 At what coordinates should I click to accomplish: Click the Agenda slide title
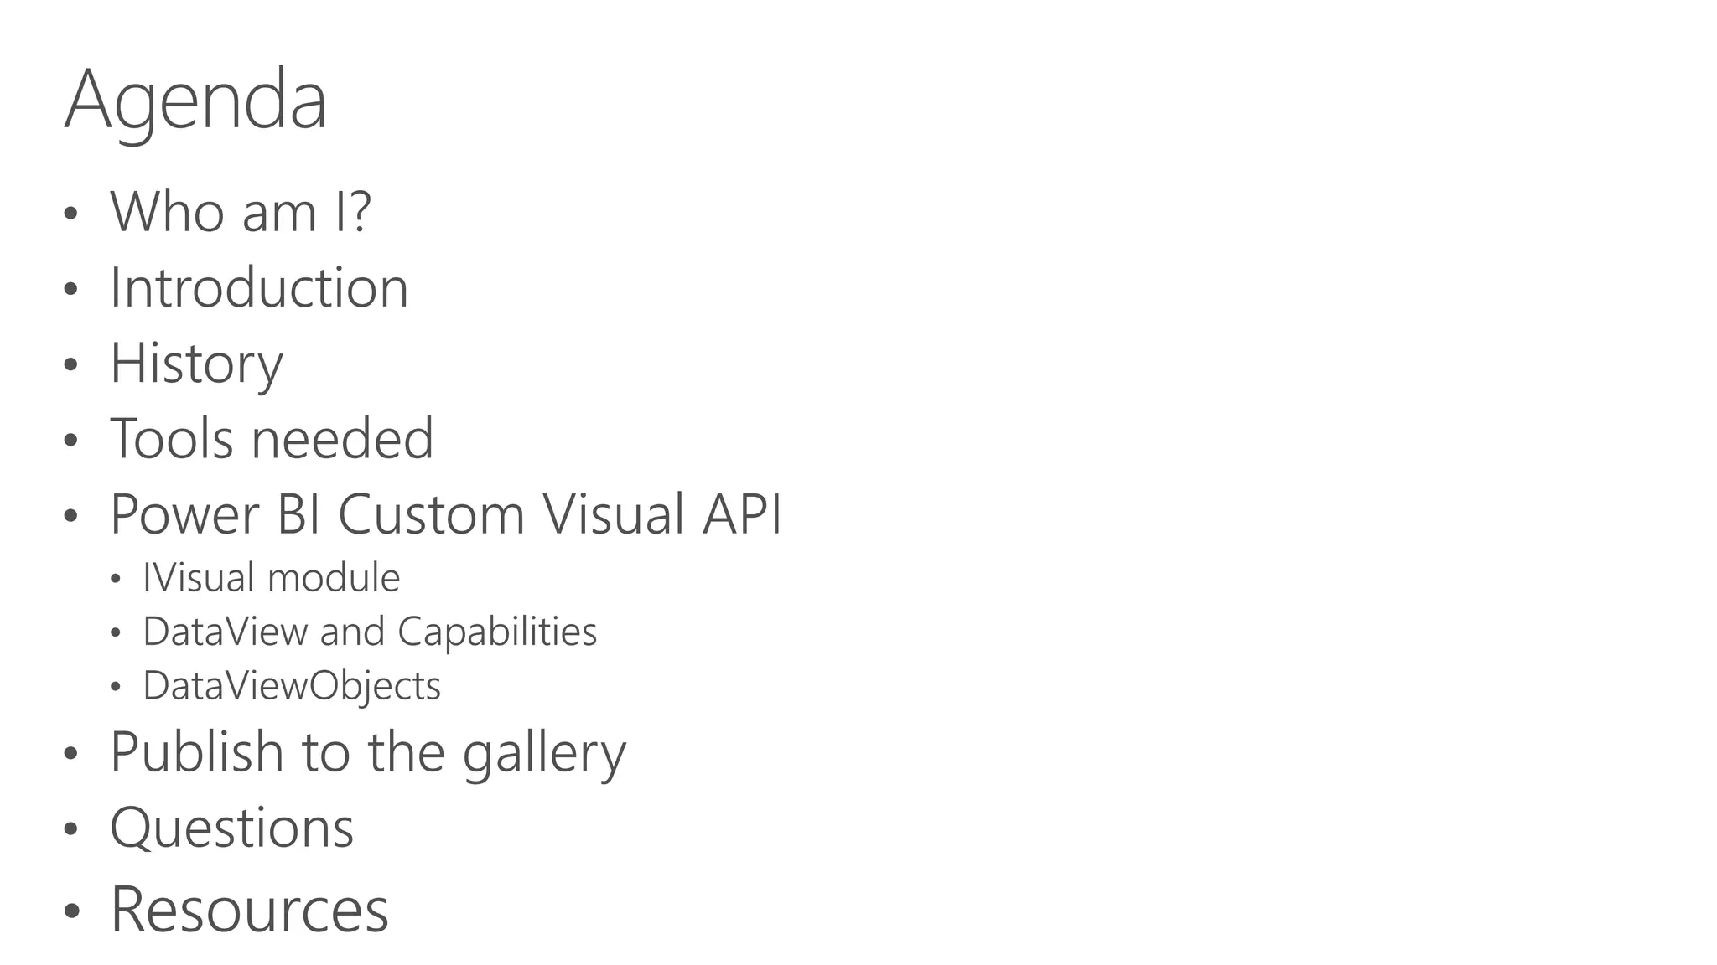click(195, 102)
